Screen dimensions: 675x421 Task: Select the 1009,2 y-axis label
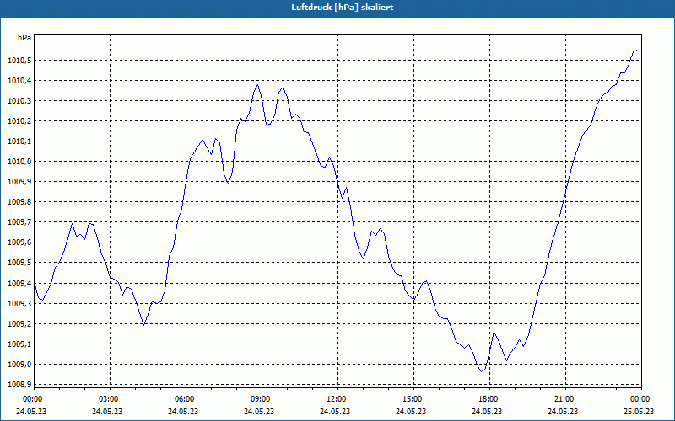coord(19,324)
